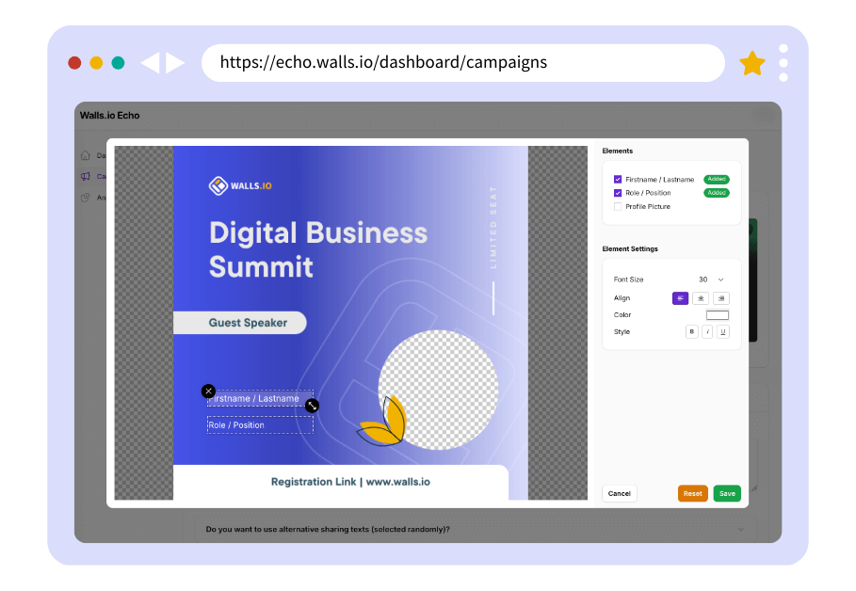The image size is (856, 591).
Task: Click the 'Elements' heading
Action: pyautogui.click(x=618, y=152)
